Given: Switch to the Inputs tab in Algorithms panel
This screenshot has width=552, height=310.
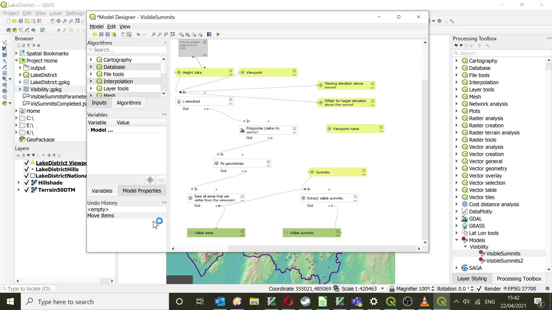Looking at the screenshot, I should [x=99, y=102].
